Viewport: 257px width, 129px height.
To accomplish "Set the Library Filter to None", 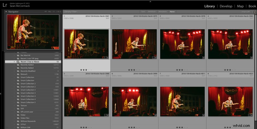I will point(172,12).
